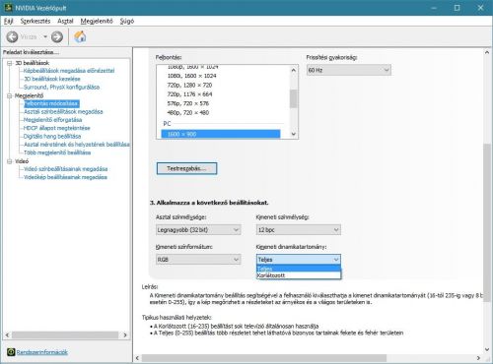Open Back history dropdown arrow
The width and height of the screenshot is (493, 364).
pyautogui.click(x=45, y=36)
